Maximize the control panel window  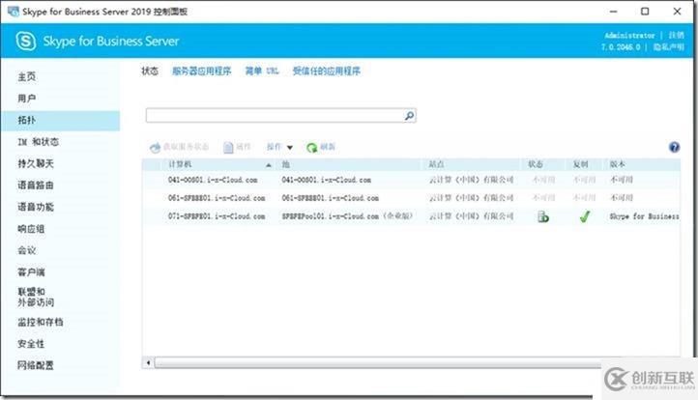point(645,12)
